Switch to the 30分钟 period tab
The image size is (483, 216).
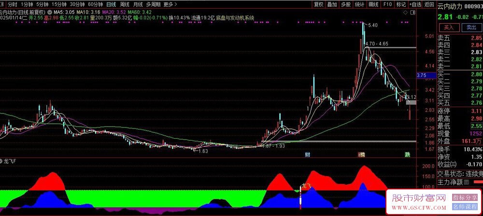(x=77, y=4)
